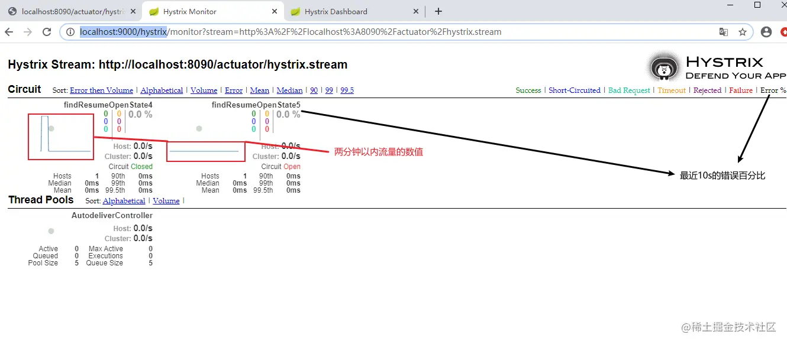Click the AutodeliverController thread pool name
787x344 pixels.
coord(112,216)
